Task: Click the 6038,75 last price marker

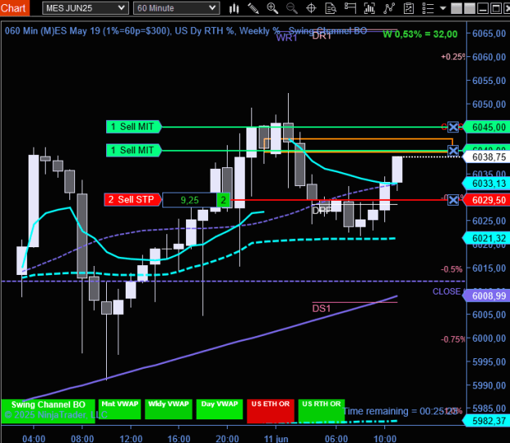Action: point(486,157)
